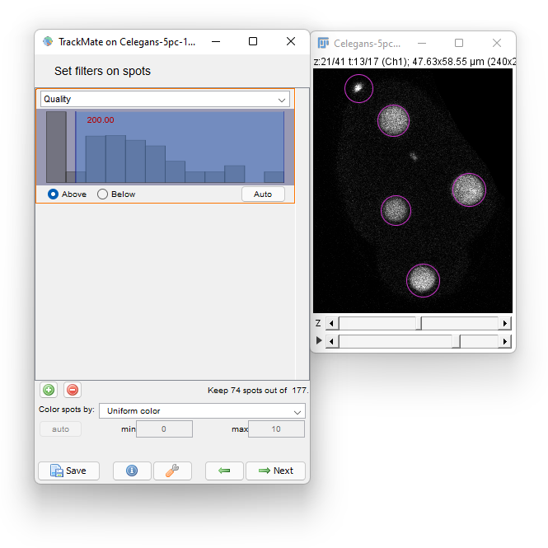
Task: Click the time scrollbar left arrow
Action: pos(332,341)
